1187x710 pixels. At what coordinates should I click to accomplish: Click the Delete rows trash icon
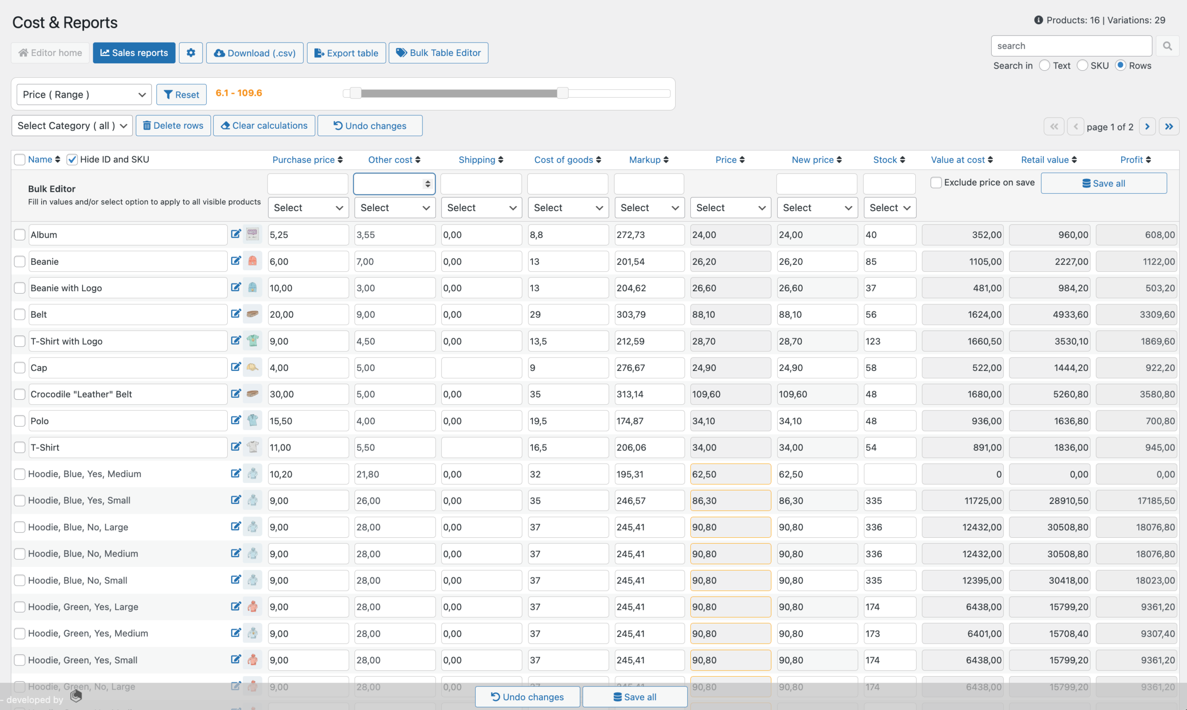coord(147,126)
